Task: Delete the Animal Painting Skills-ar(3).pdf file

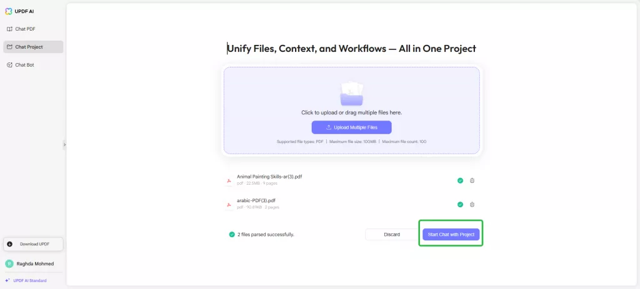Action: [x=472, y=180]
